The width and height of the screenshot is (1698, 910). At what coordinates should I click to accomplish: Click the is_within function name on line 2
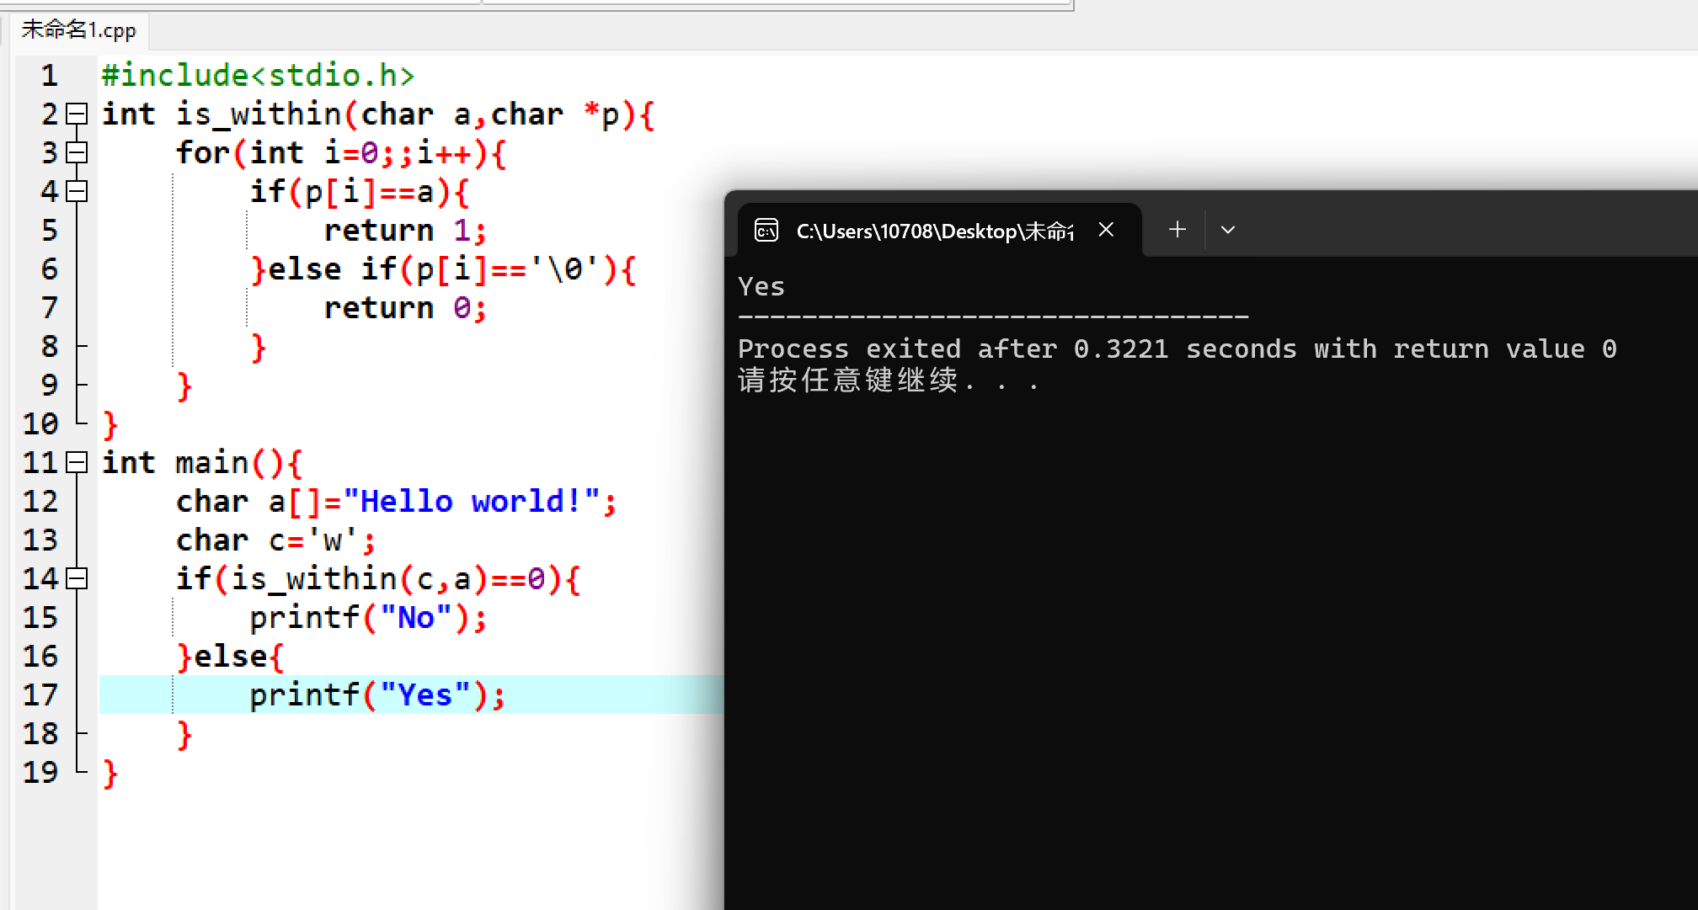click(x=257, y=114)
